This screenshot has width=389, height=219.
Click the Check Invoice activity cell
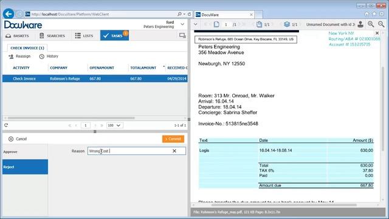[x=24, y=78]
